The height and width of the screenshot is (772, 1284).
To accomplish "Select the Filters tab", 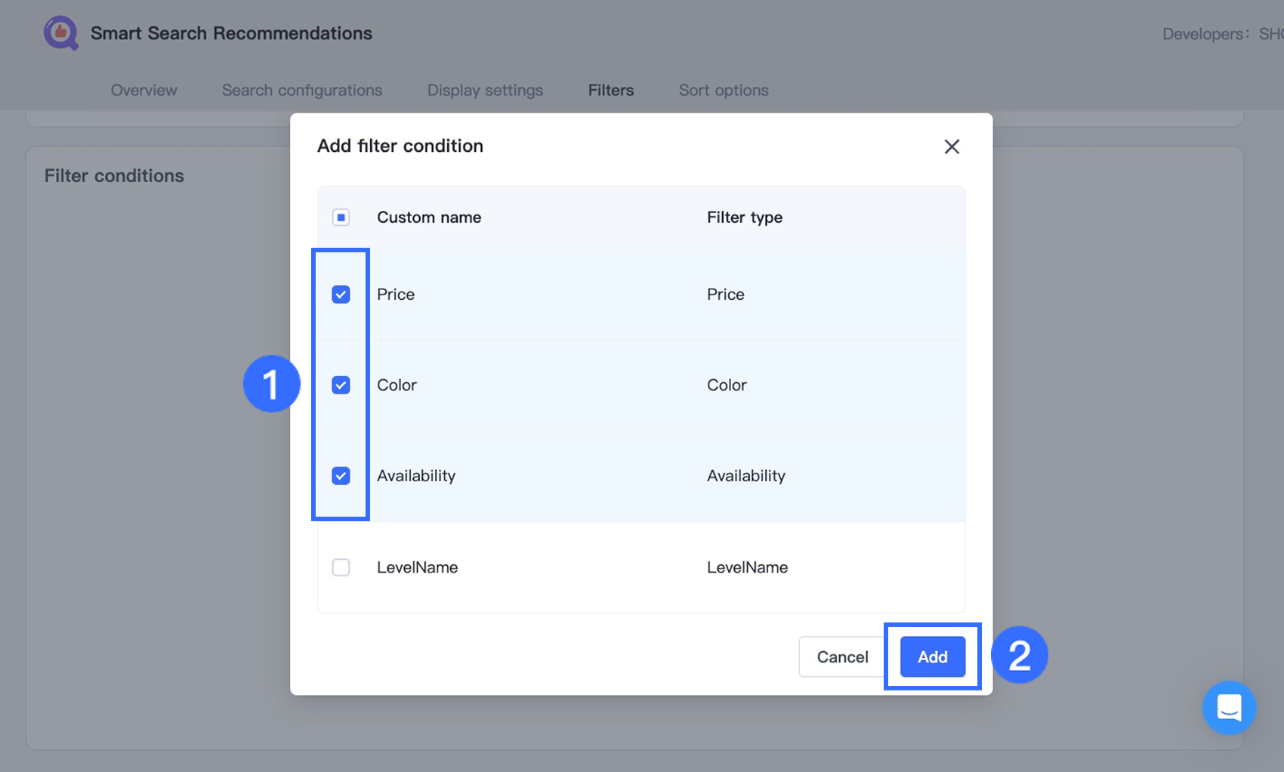I will click(x=611, y=90).
